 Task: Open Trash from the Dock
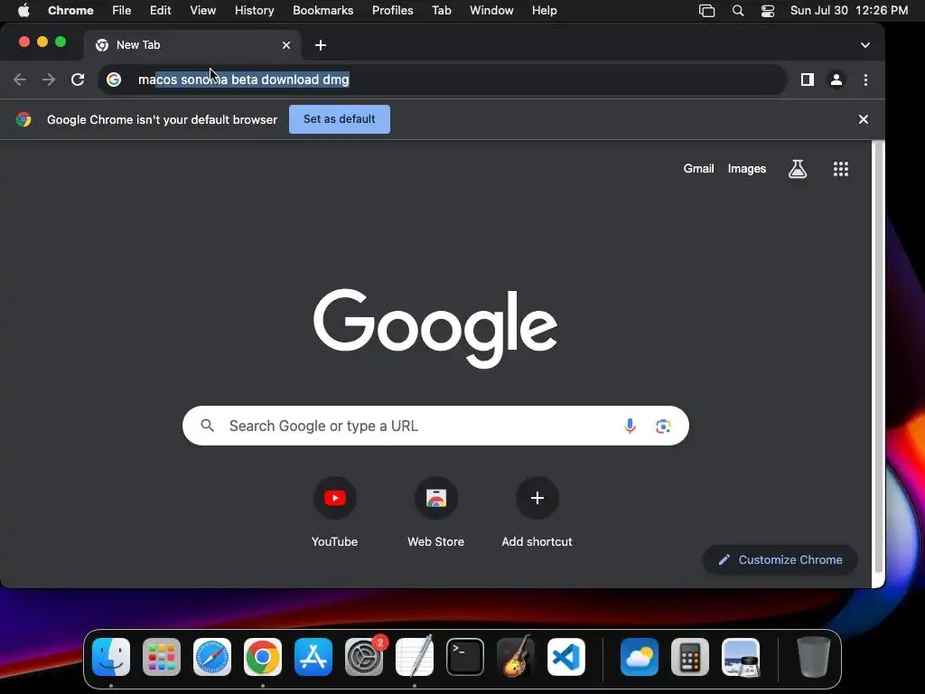814,657
